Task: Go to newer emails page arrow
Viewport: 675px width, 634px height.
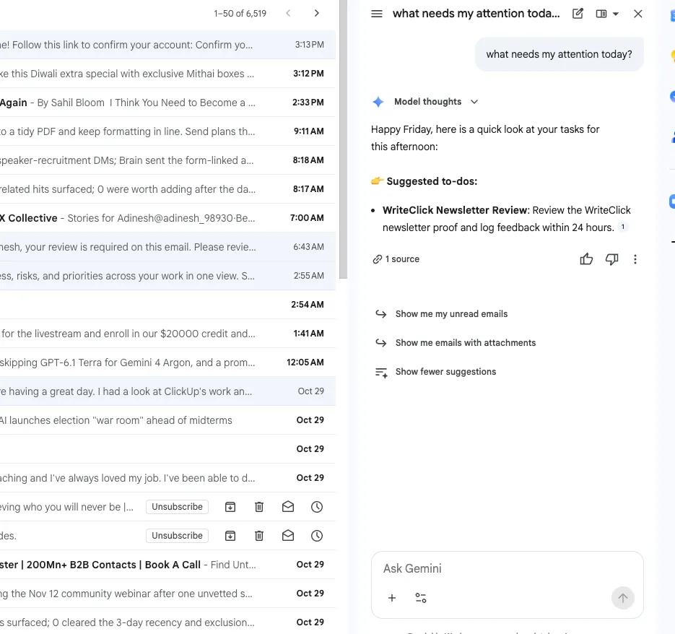Action: [288, 13]
